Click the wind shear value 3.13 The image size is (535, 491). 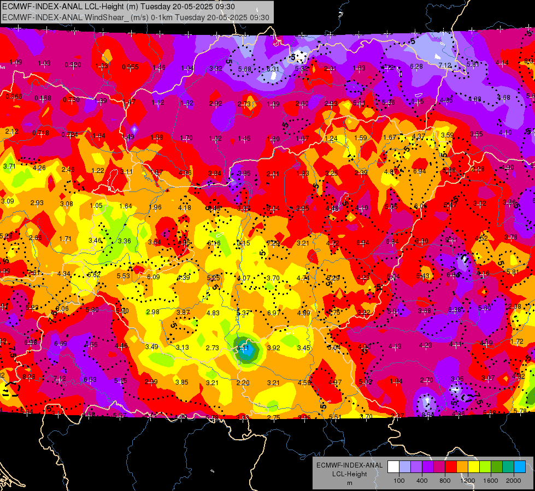click(182, 347)
